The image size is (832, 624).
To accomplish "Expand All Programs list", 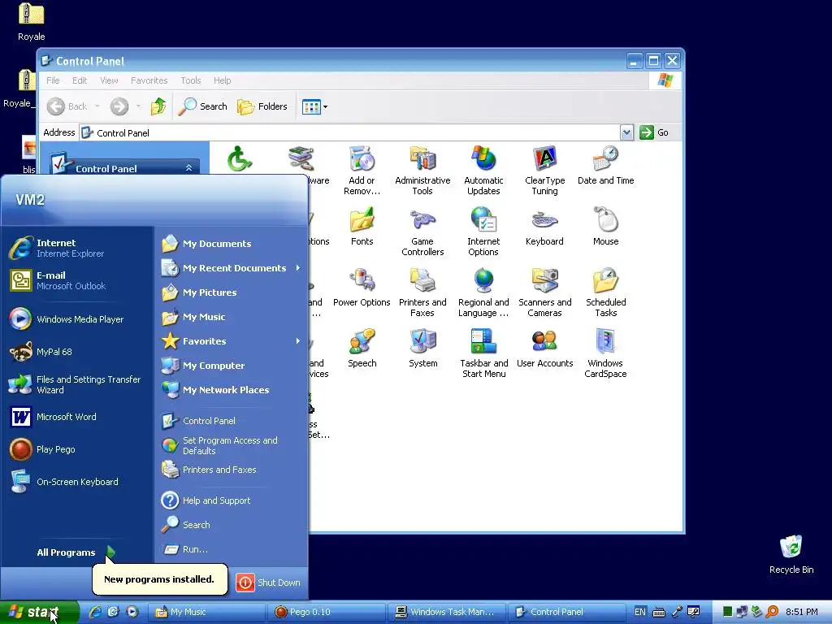I will point(76,552).
